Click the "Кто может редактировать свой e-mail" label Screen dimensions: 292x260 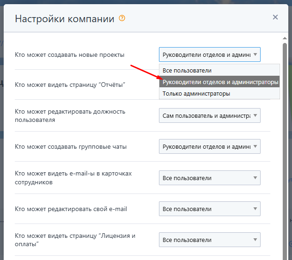pyautogui.click(x=71, y=209)
